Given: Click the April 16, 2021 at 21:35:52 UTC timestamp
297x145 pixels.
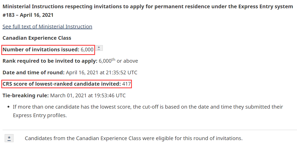Looking at the screenshot, I should coord(102,72).
